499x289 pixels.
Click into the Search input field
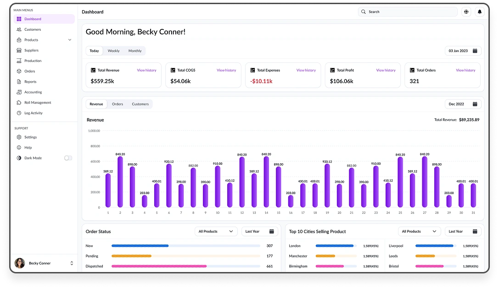click(408, 12)
